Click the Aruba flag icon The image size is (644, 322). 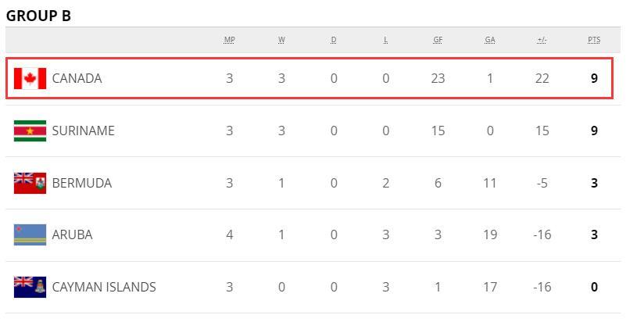(x=30, y=235)
